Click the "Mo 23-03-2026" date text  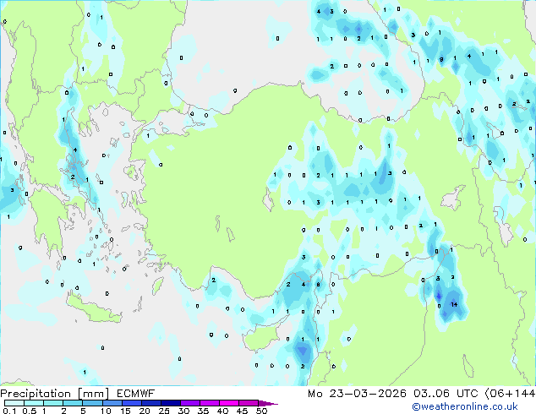pyautogui.click(x=357, y=394)
